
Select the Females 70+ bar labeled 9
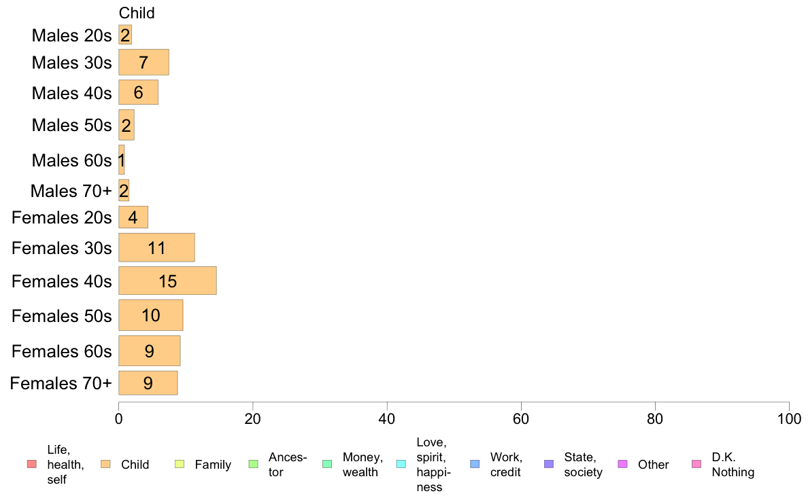pyautogui.click(x=148, y=383)
